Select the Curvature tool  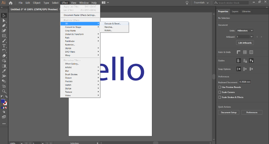point(4,30)
